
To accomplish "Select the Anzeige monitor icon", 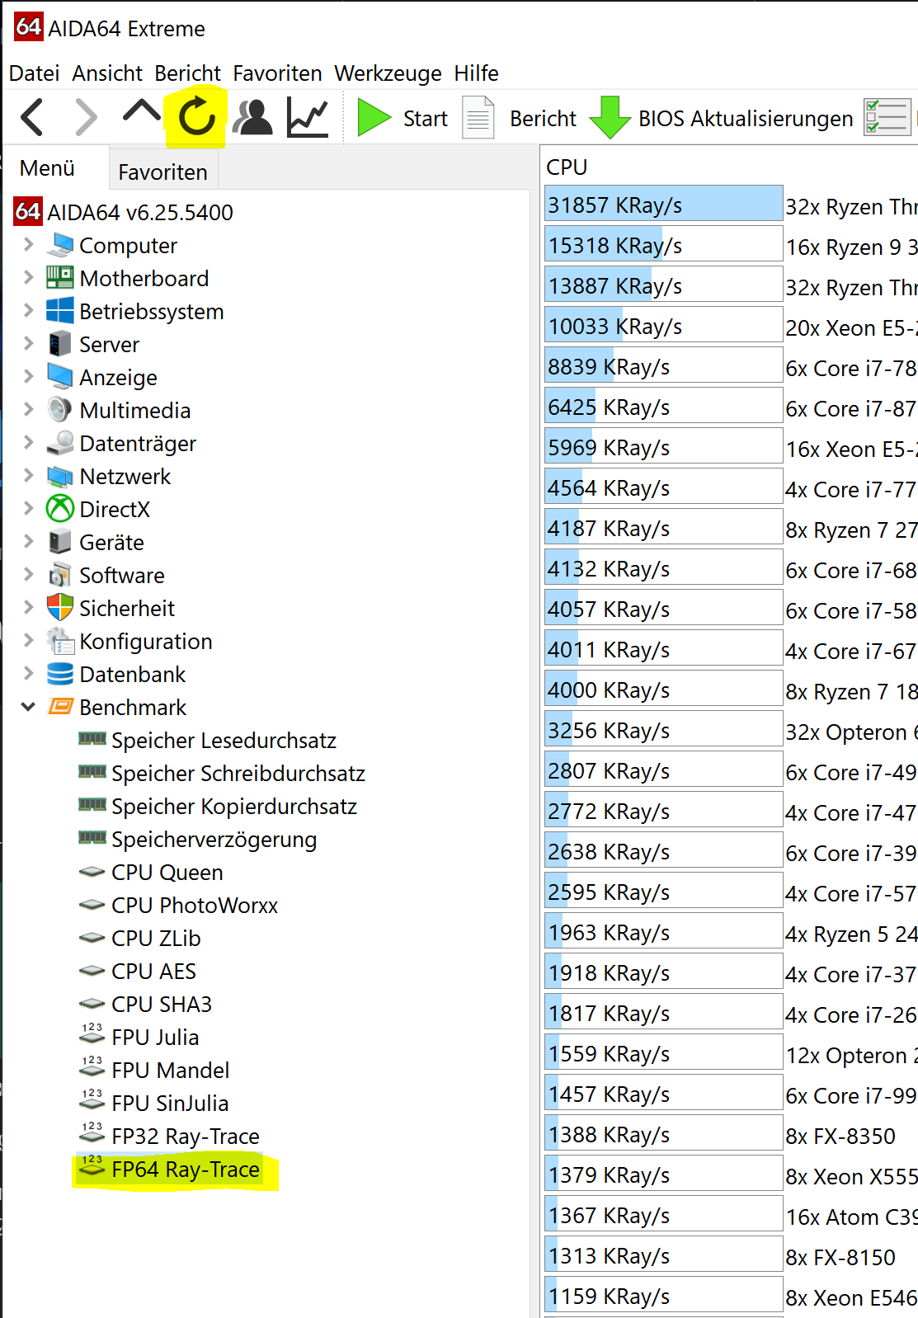I will click(60, 377).
